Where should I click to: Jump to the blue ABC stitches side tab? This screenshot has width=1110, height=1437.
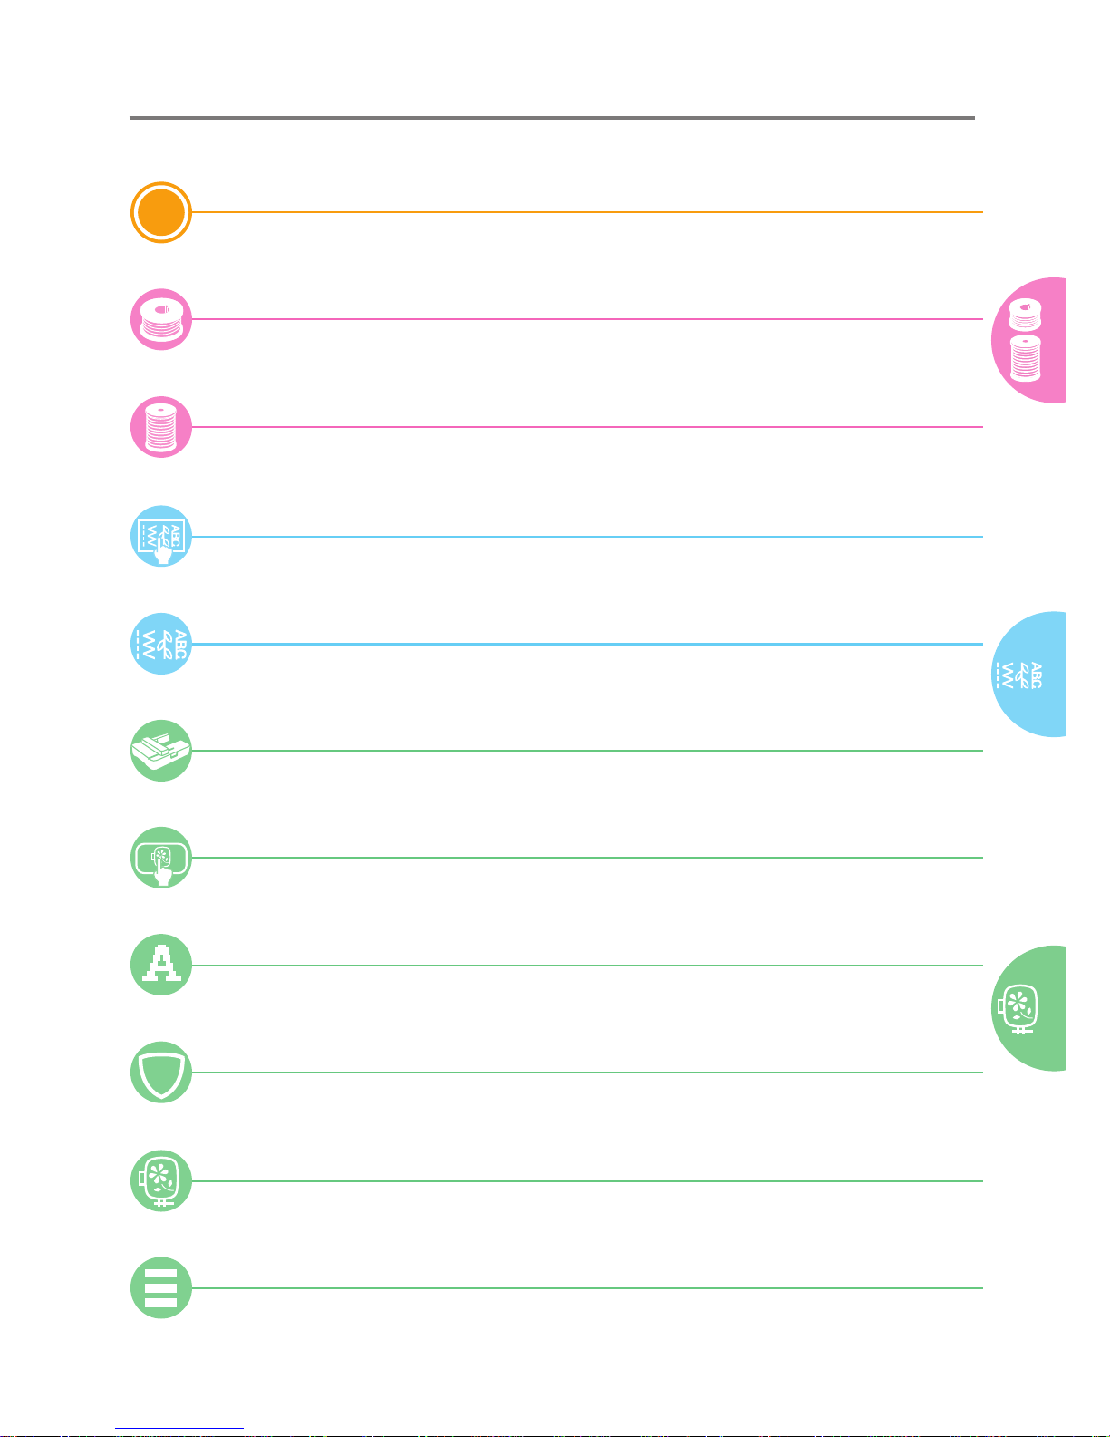(x=1029, y=675)
